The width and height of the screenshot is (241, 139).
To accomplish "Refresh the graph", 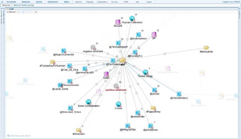I will (x=11, y=12).
